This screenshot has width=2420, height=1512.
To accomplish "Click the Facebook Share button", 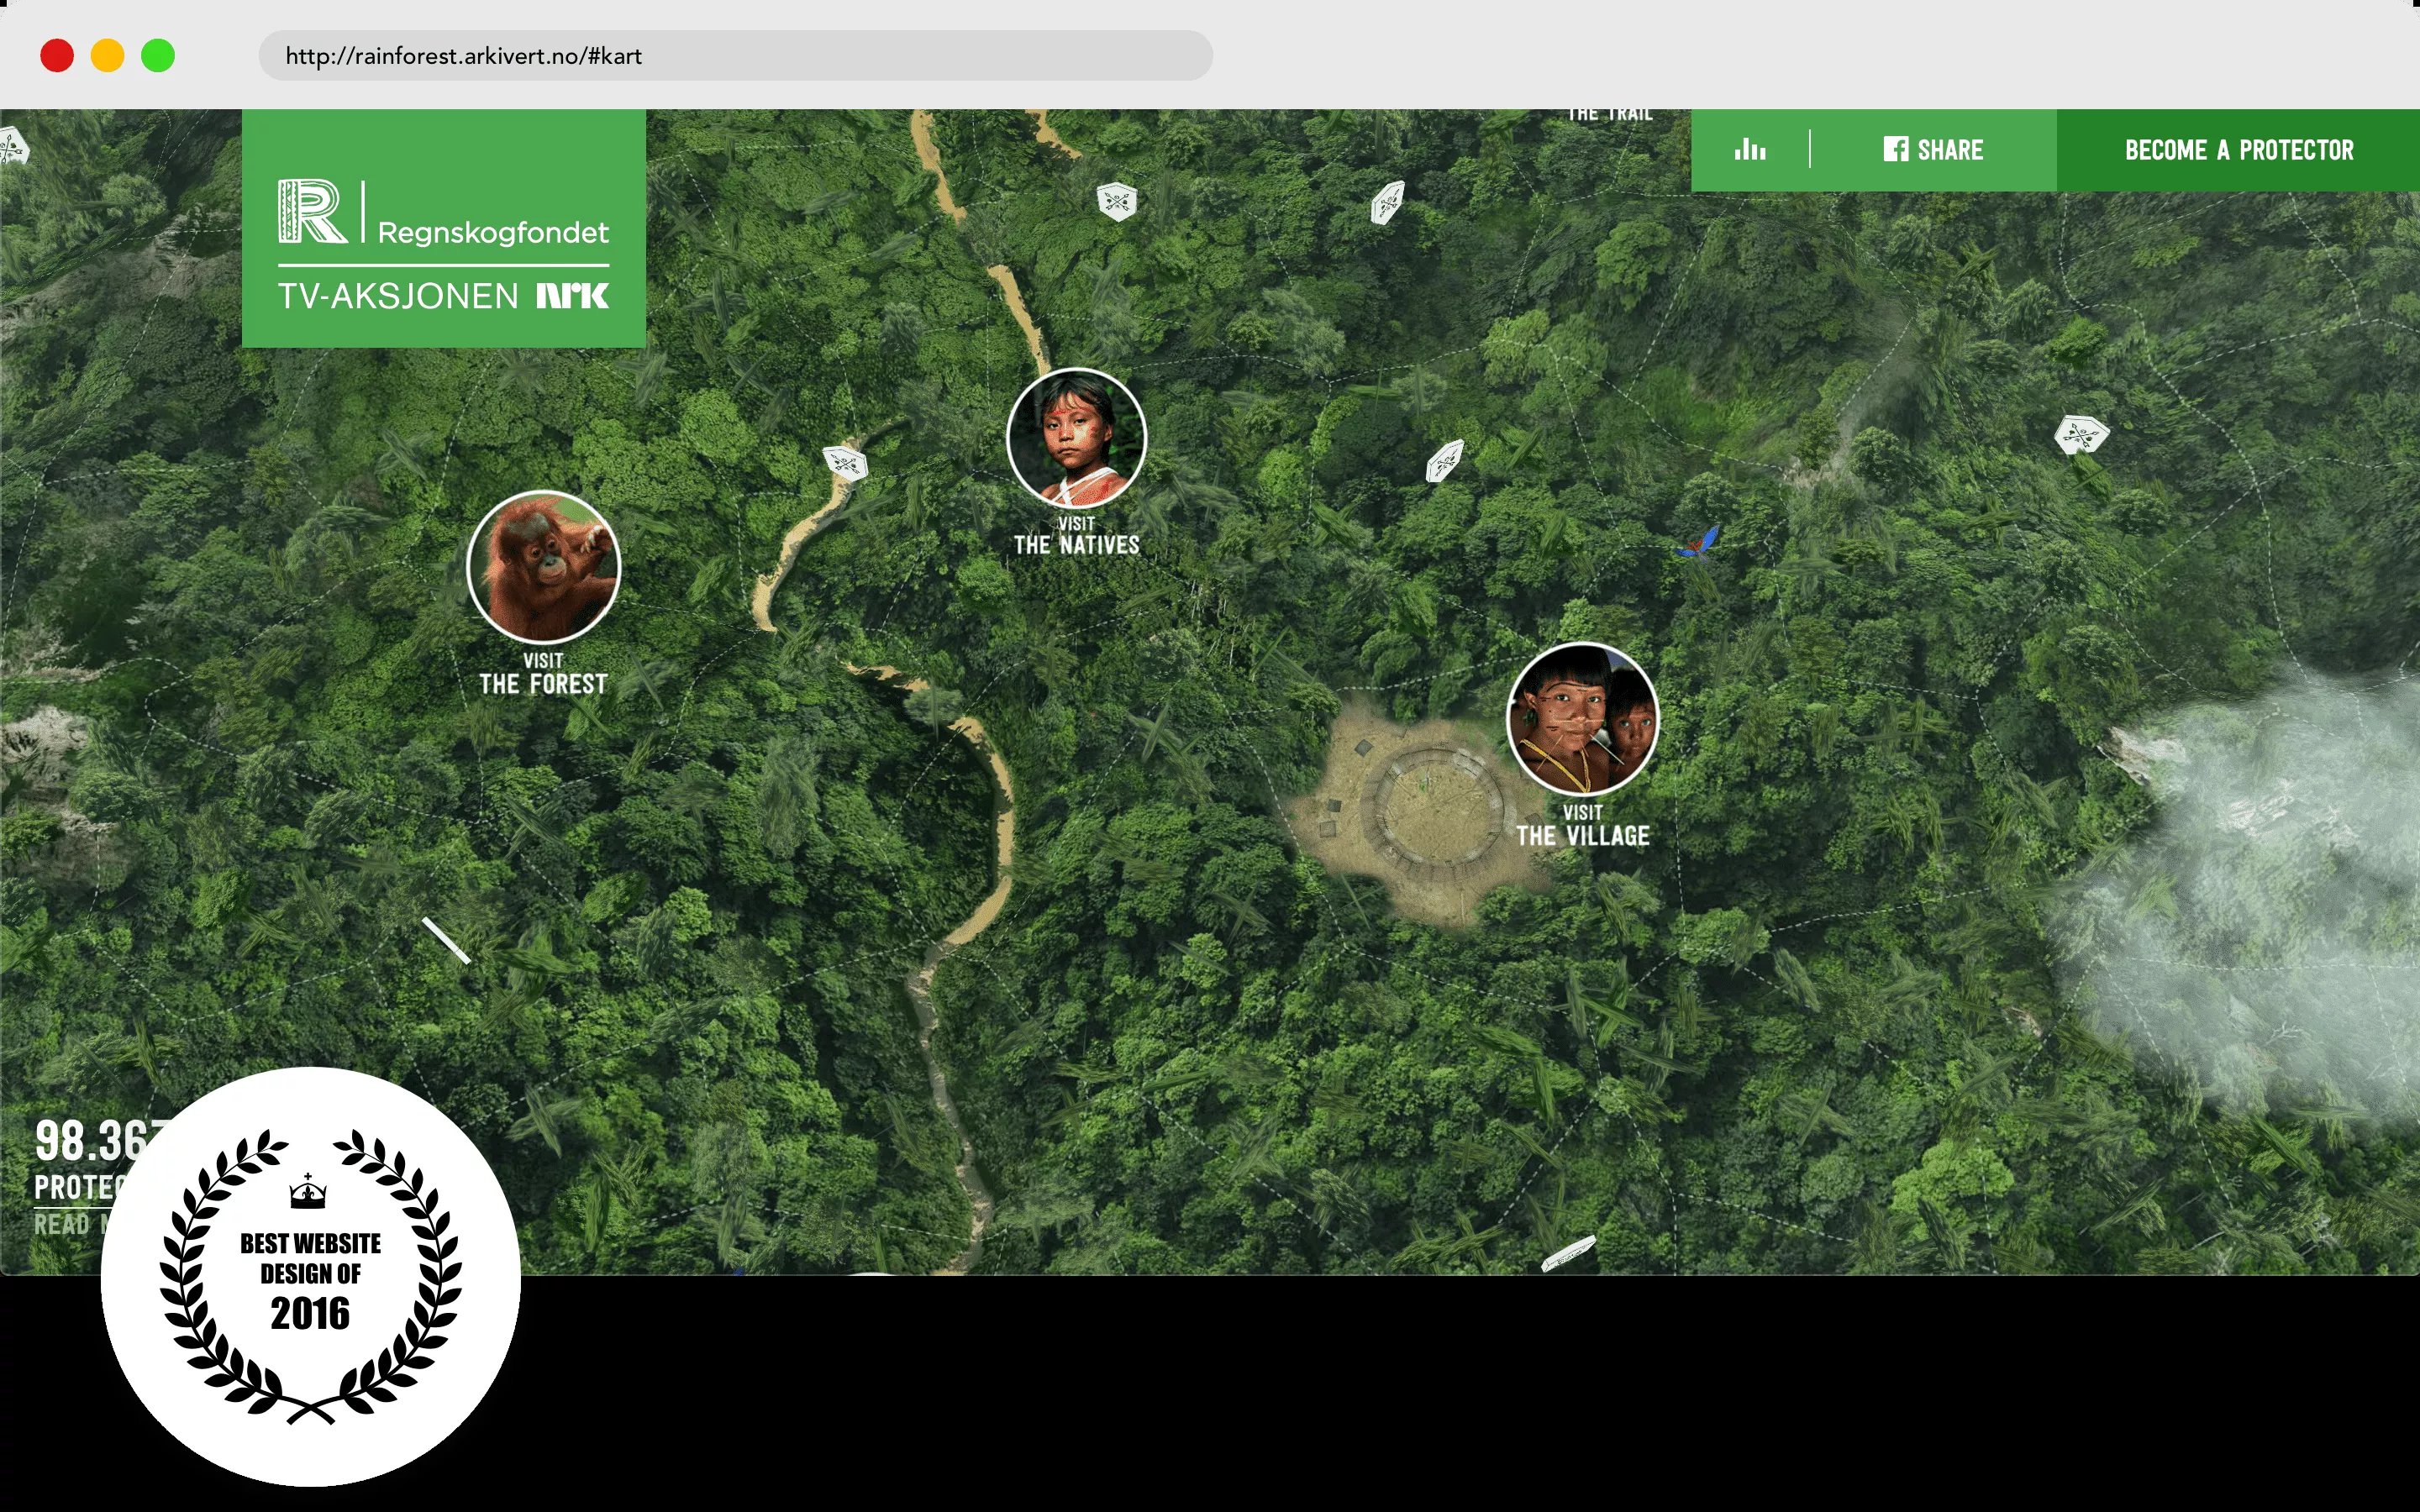I will click(x=1933, y=150).
